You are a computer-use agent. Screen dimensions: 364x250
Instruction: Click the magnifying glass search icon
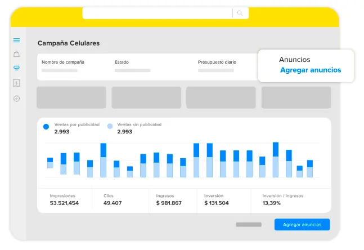click(x=240, y=13)
